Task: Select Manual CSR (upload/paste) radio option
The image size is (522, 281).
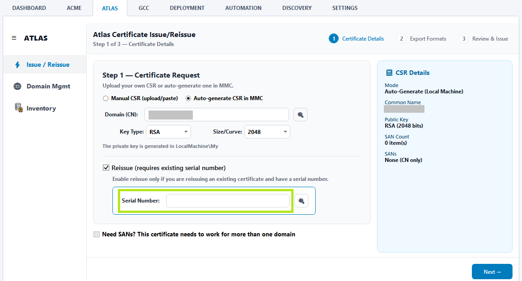Action: pyautogui.click(x=106, y=98)
